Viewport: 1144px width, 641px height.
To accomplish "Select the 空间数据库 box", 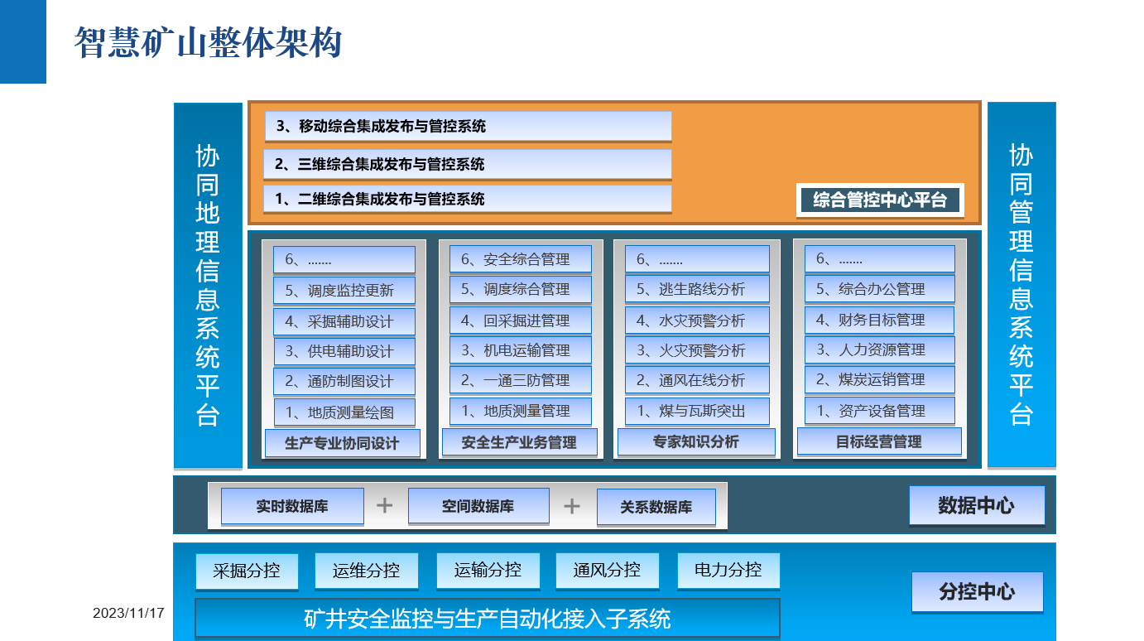I will (x=478, y=506).
